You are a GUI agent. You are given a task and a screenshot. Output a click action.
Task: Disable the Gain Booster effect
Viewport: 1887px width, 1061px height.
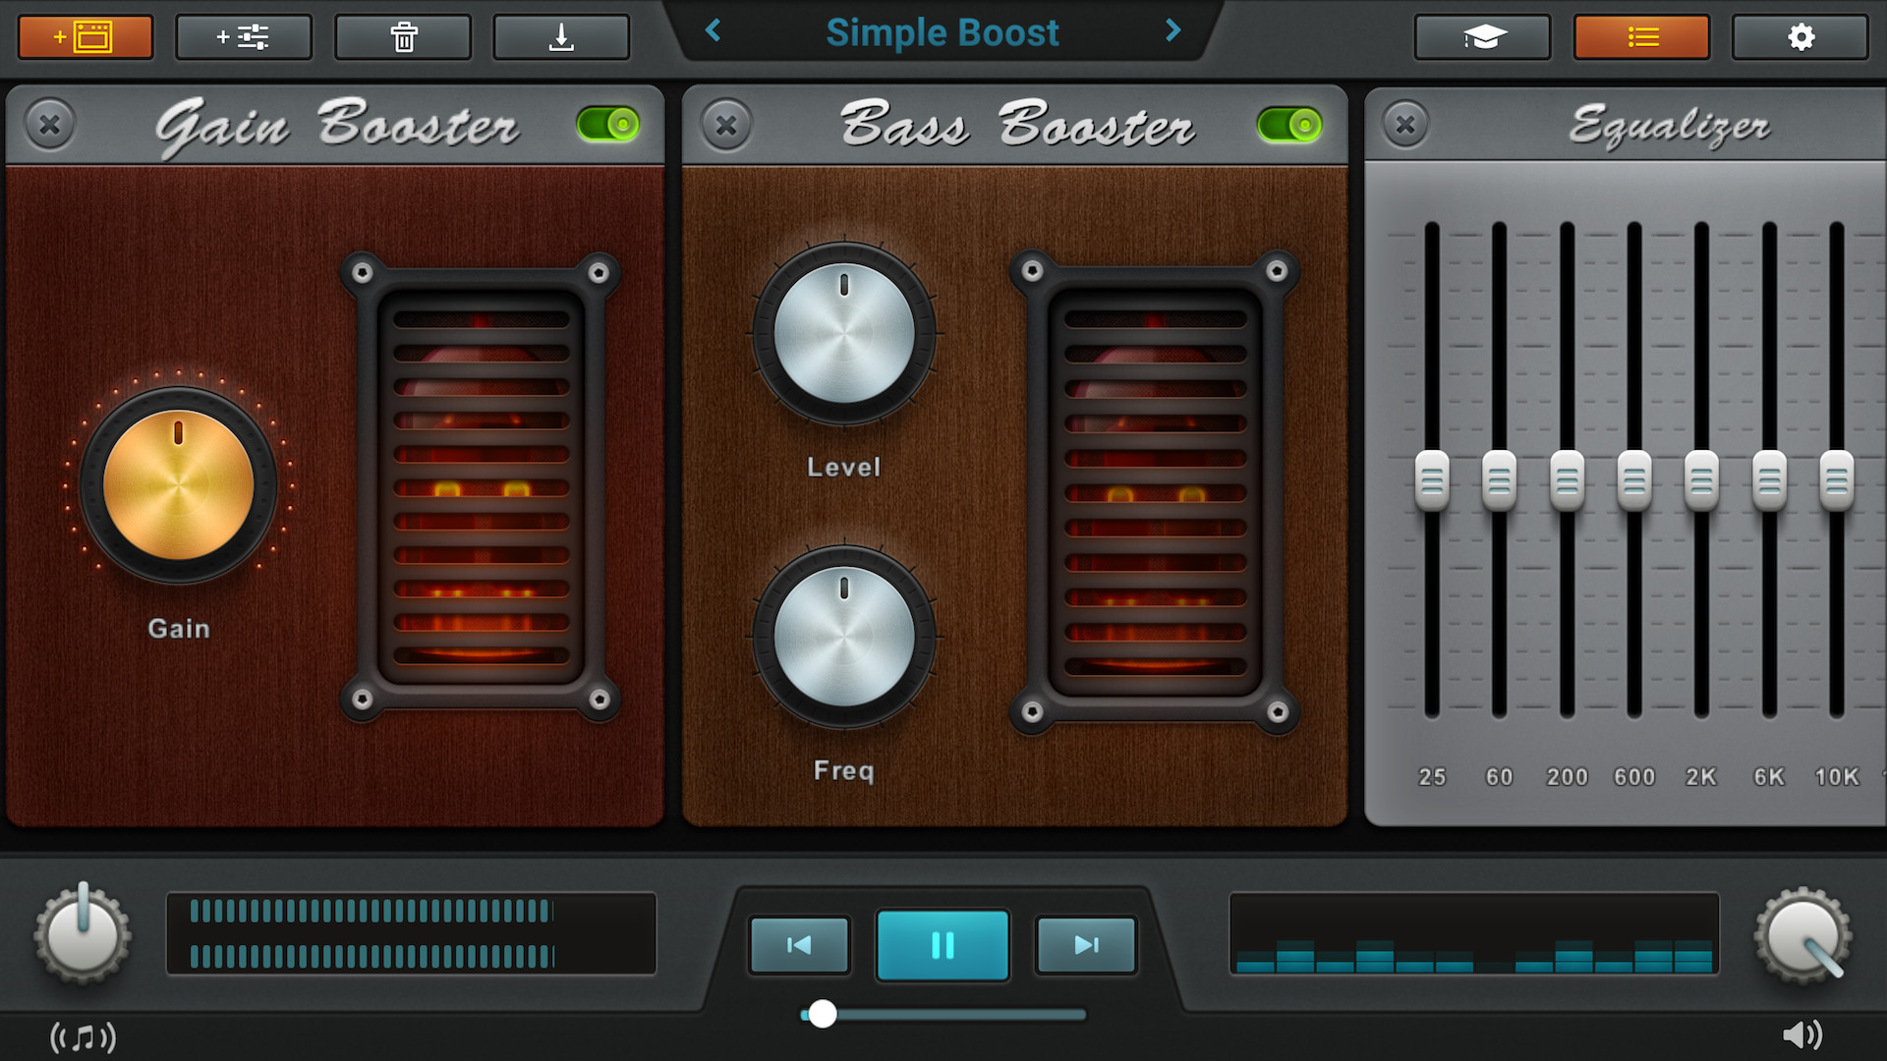(x=606, y=125)
